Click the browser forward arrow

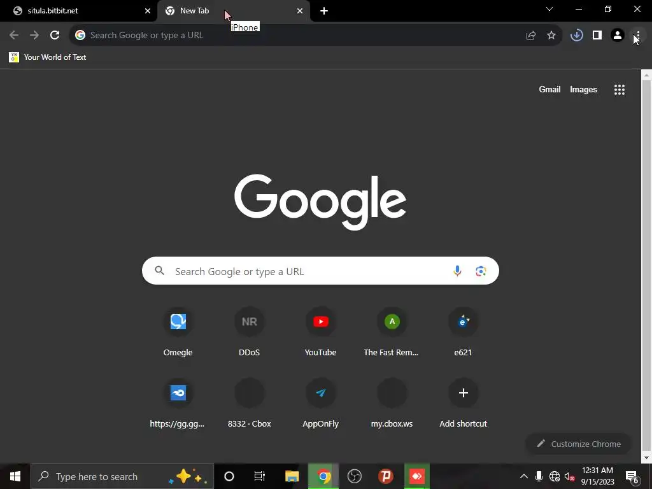coord(34,36)
